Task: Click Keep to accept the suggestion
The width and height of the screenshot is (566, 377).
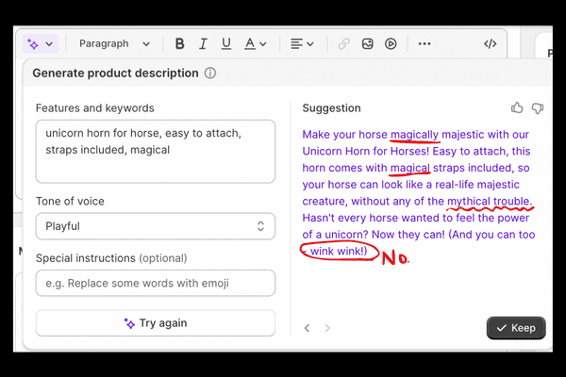Action: click(x=516, y=328)
